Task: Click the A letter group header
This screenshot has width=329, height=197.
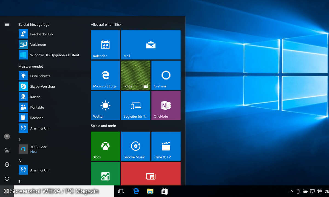Action: coord(19,161)
